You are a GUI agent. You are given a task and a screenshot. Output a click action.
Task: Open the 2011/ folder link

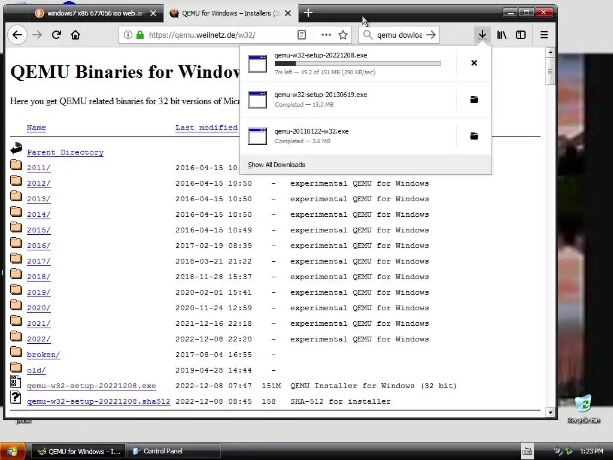click(39, 168)
